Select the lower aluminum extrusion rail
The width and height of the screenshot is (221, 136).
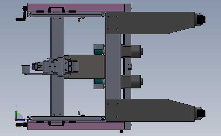[x=67, y=118]
